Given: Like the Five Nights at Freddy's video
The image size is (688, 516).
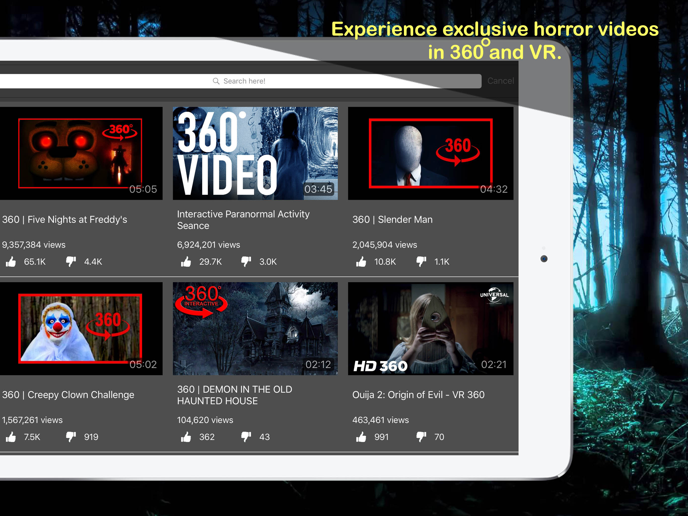Looking at the screenshot, I should [11, 262].
